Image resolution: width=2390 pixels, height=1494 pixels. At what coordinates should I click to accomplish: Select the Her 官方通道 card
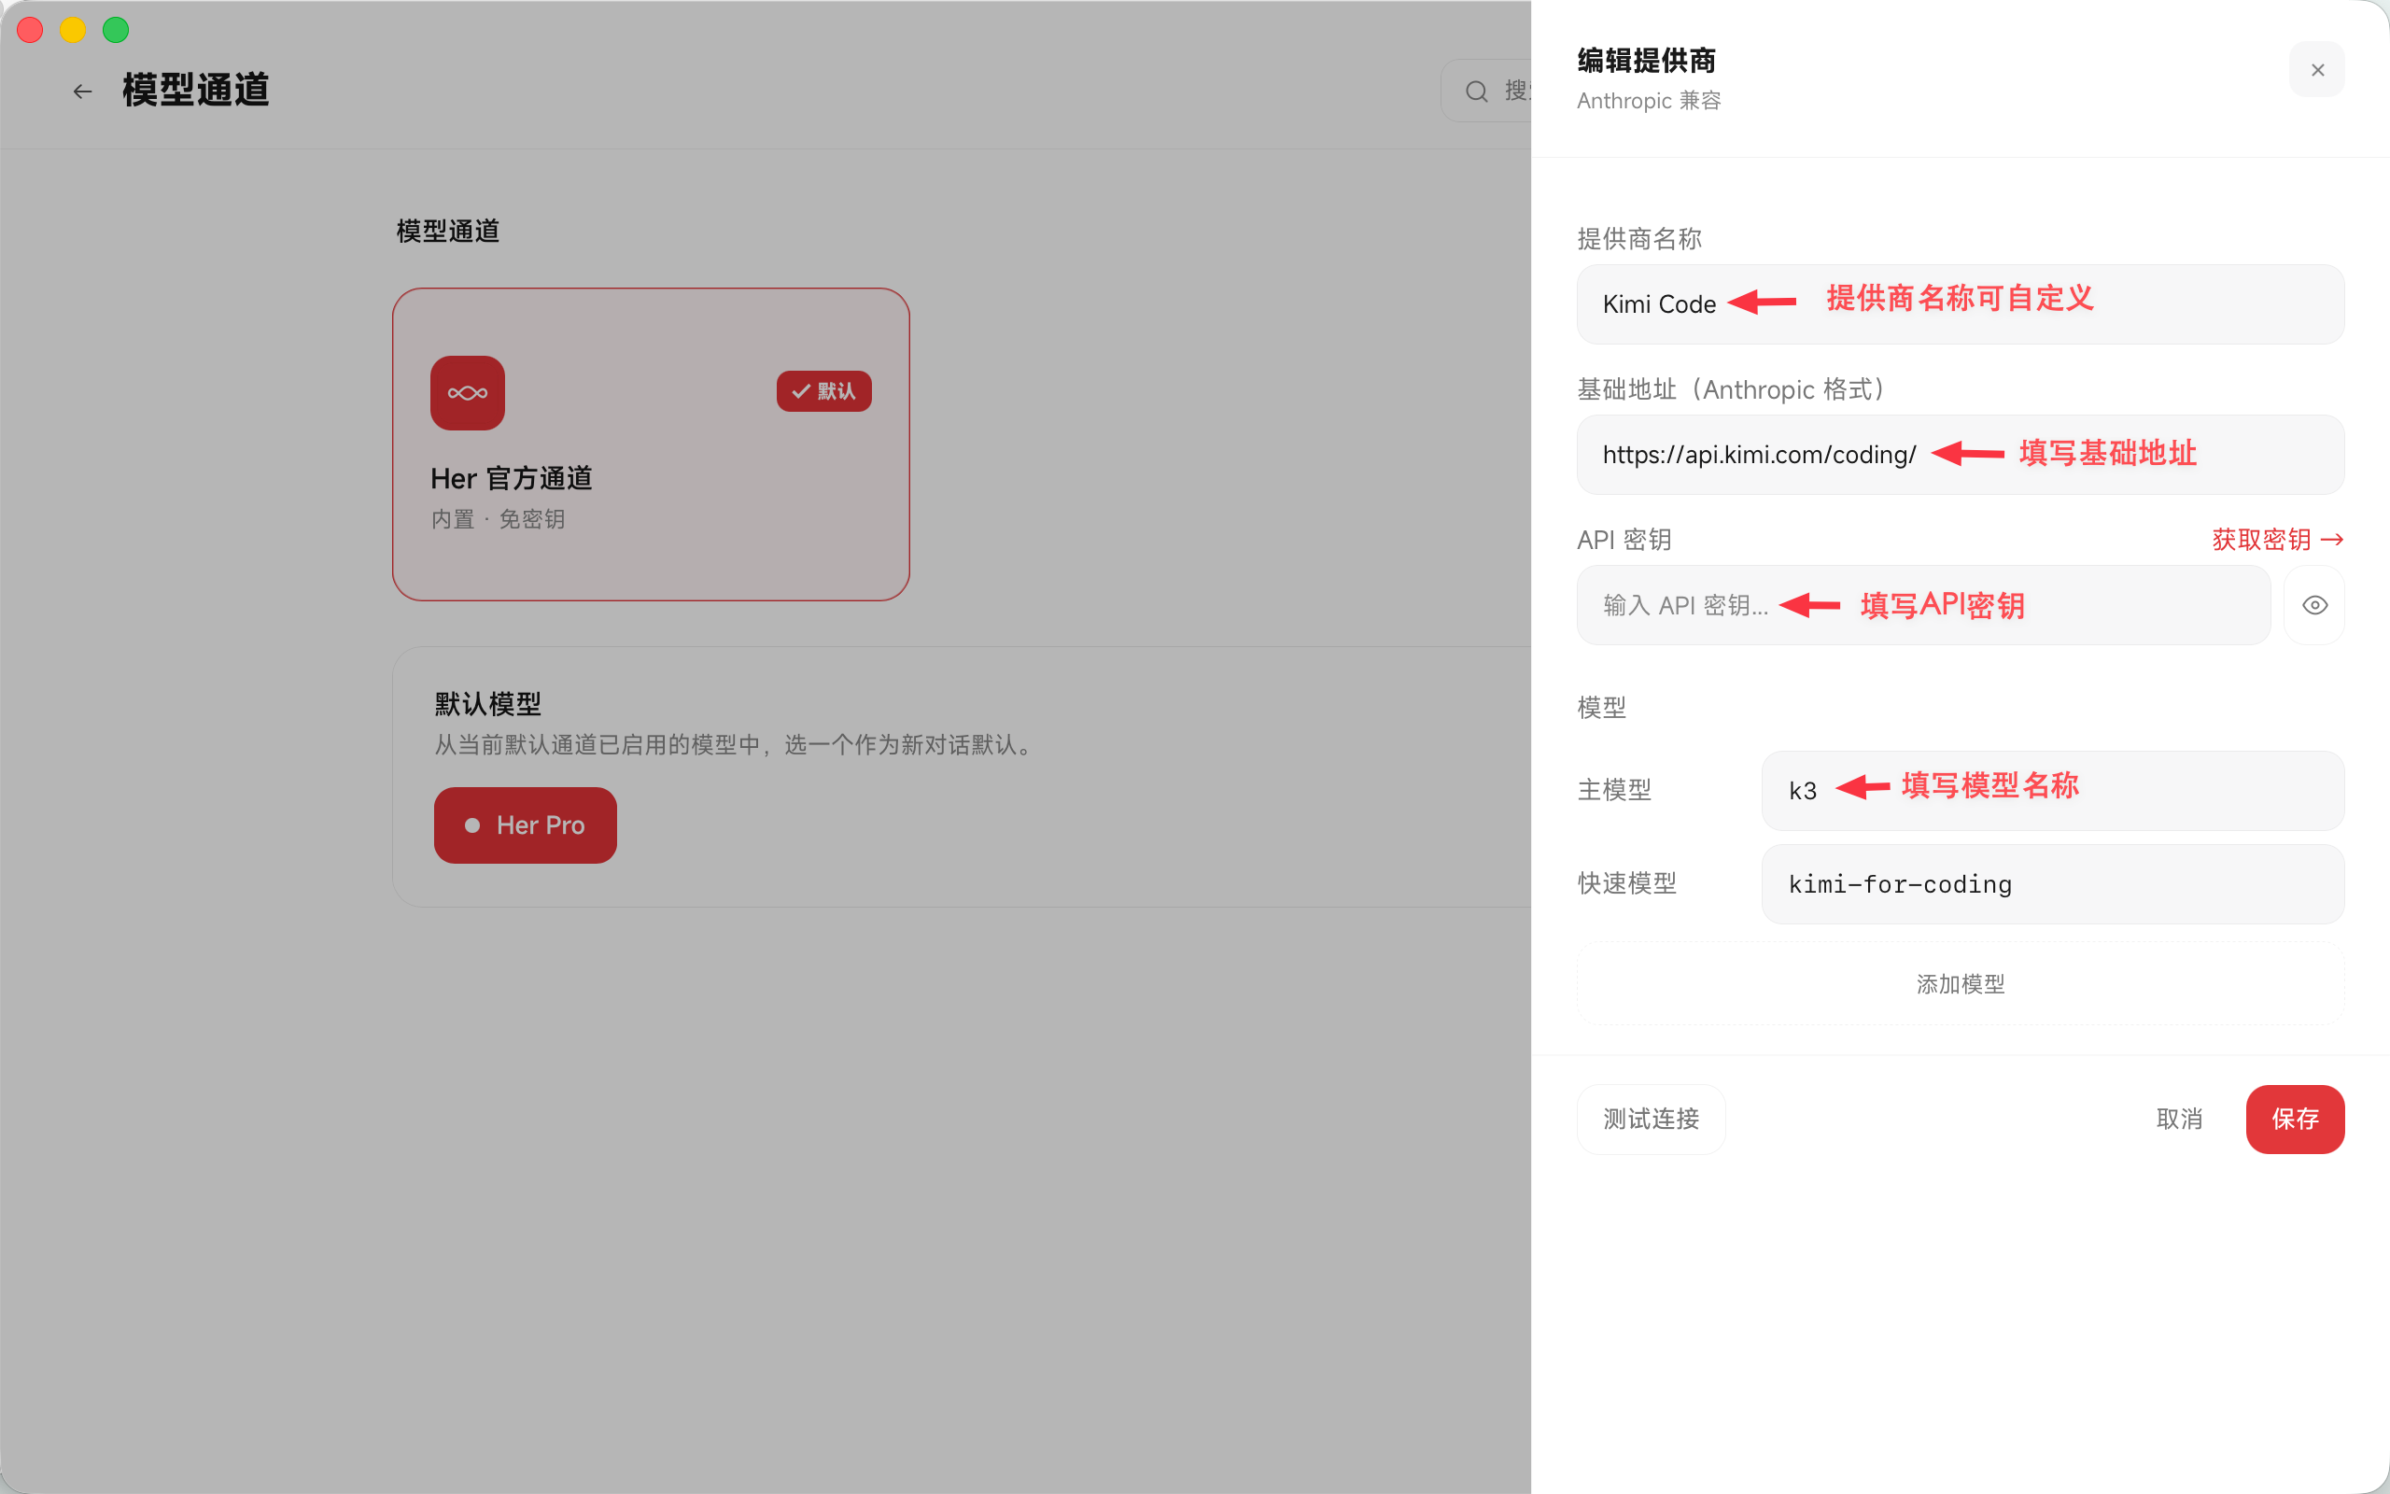coord(651,444)
